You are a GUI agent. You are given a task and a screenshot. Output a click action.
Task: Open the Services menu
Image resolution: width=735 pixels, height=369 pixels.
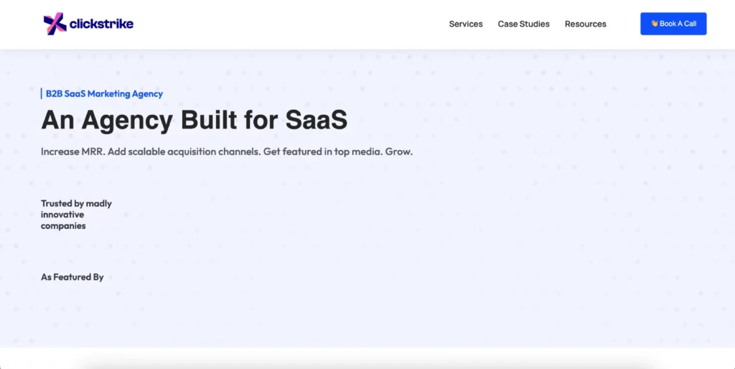point(465,24)
